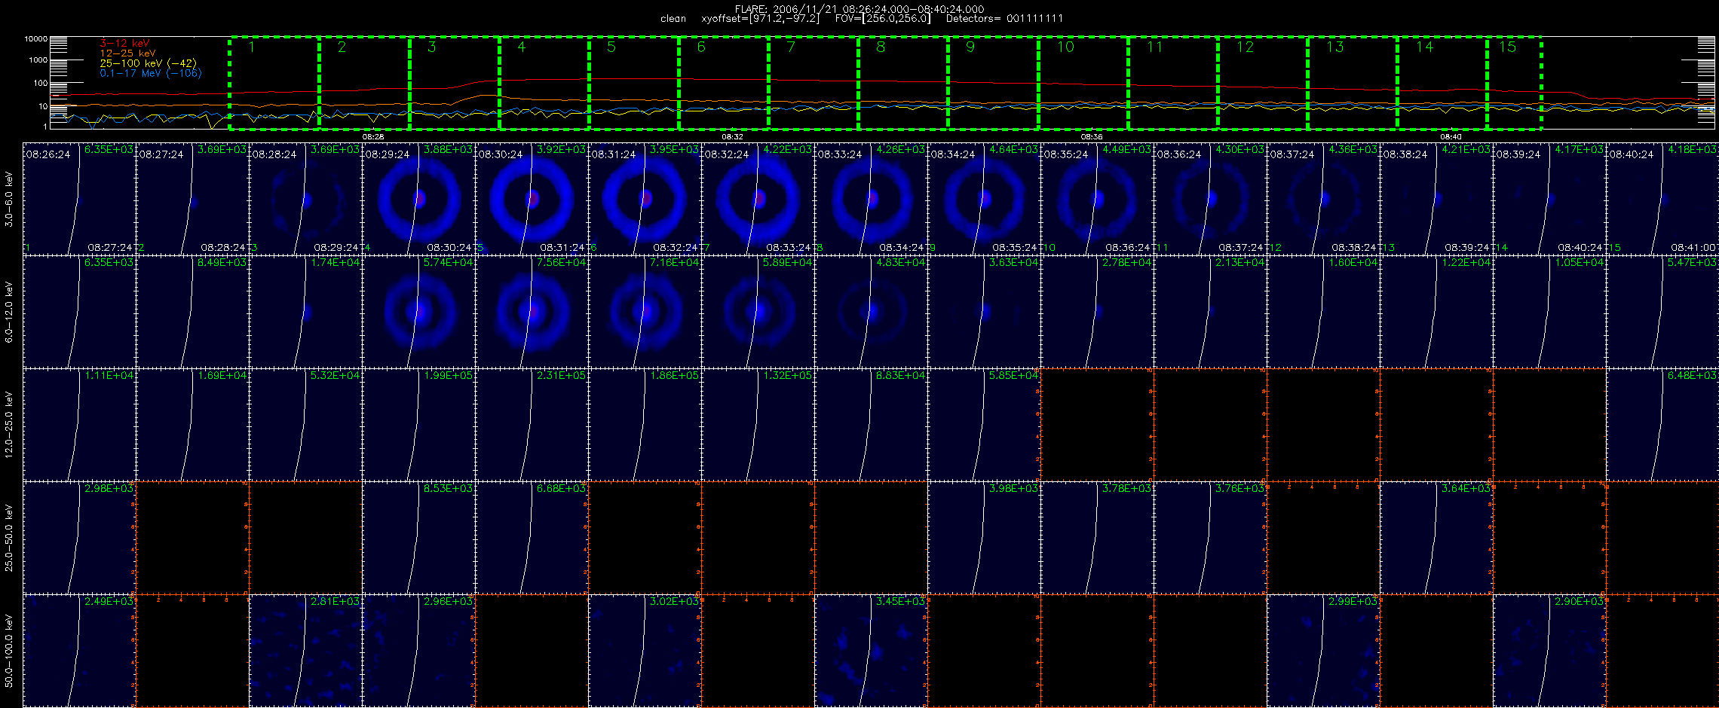Open the 25.0-50.0 keV image with peak 3.64E+03
The height and width of the screenshot is (708, 1719).
pos(1436,538)
